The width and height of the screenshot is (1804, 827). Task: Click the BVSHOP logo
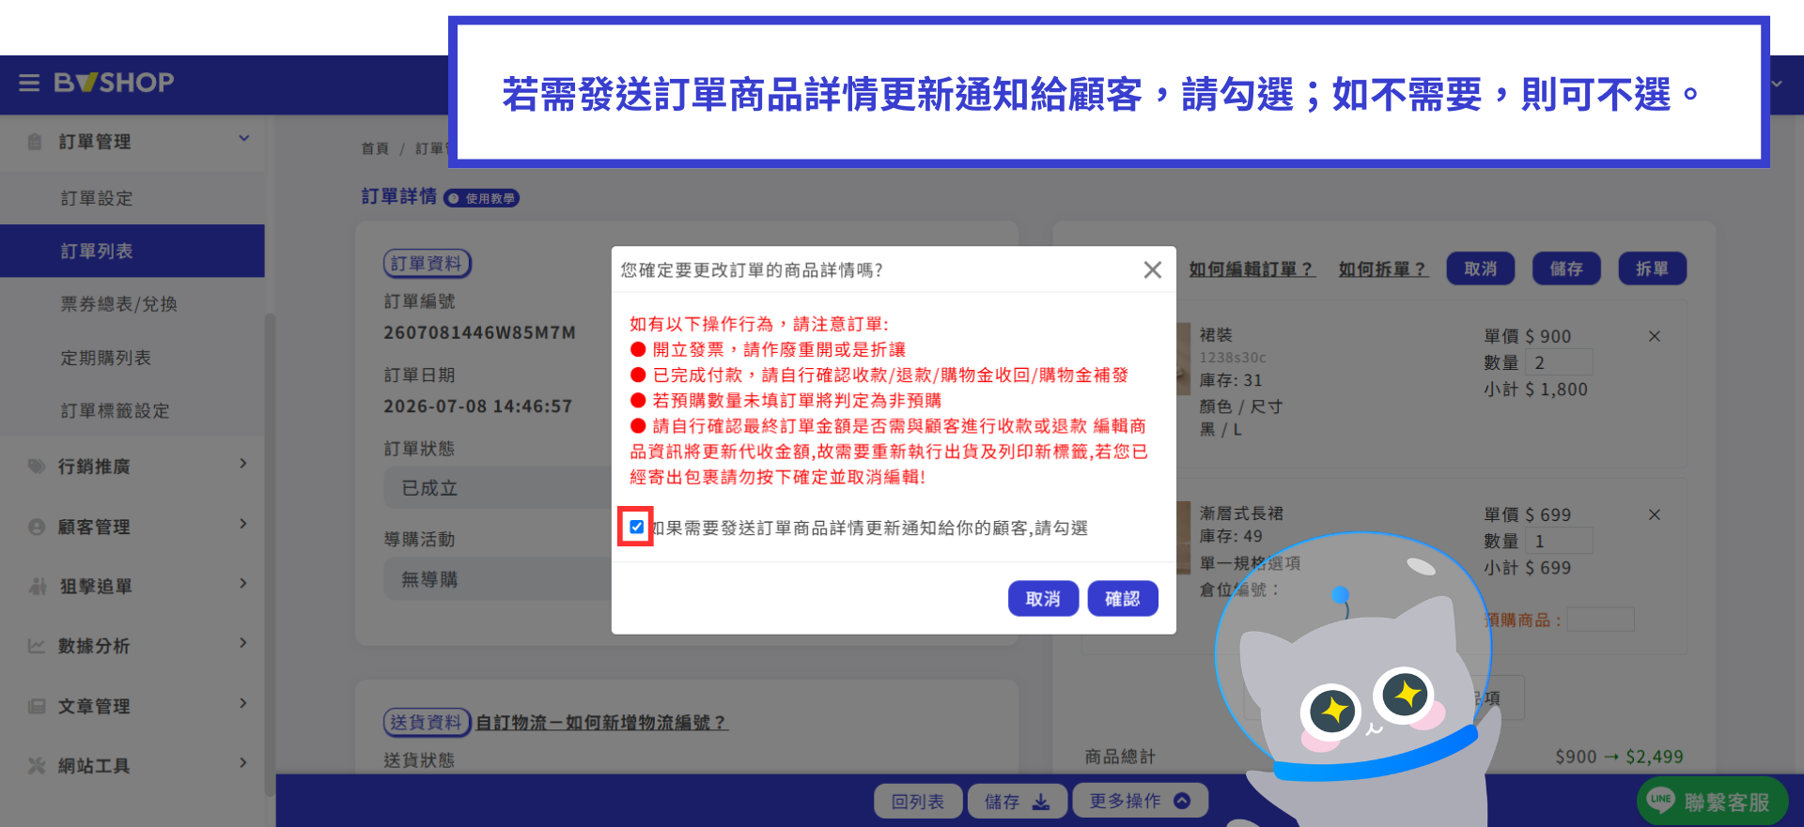click(x=114, y=83)
